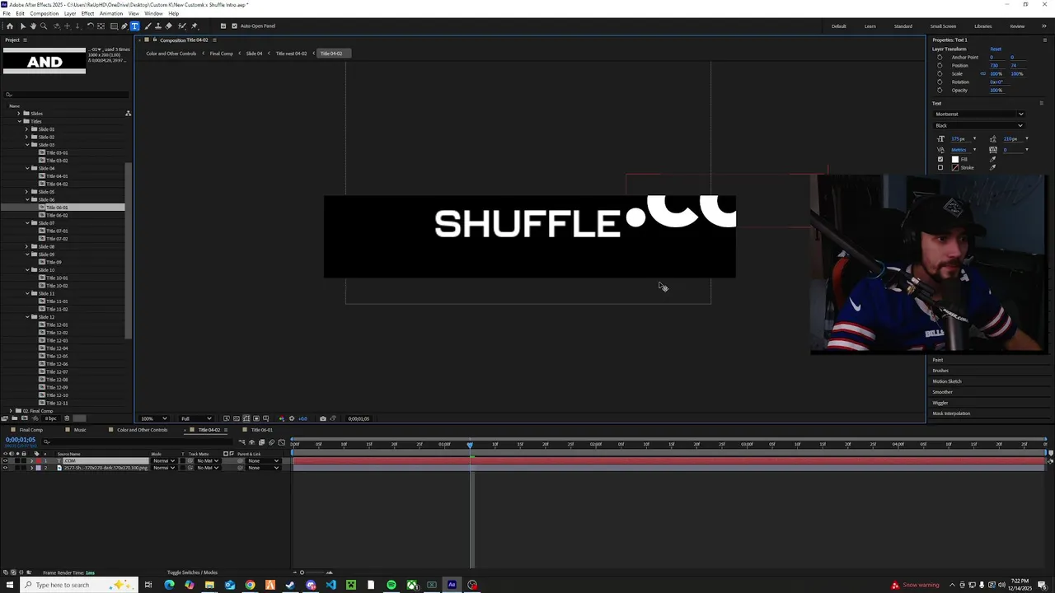Click the Windows Start button
This screenshot has width=1055, height=593.
[x=10, y=585]
